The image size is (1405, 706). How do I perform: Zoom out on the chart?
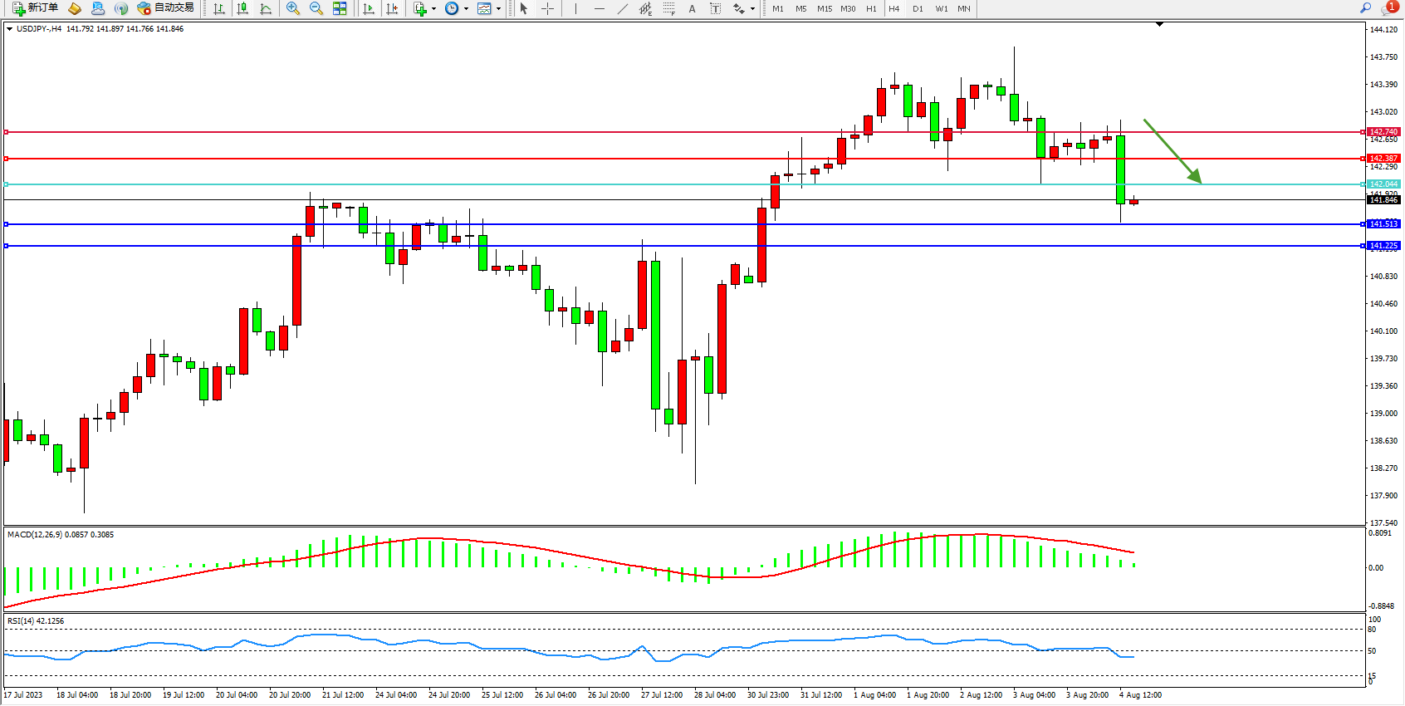tap(316, 8)
